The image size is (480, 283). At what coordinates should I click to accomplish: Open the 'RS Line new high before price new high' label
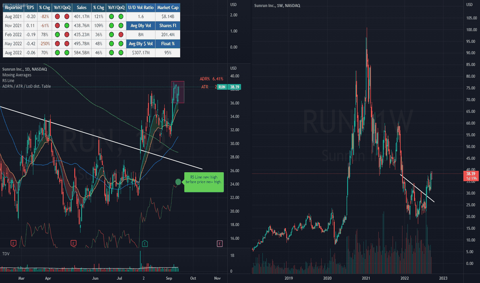click(x=204, y=182)
